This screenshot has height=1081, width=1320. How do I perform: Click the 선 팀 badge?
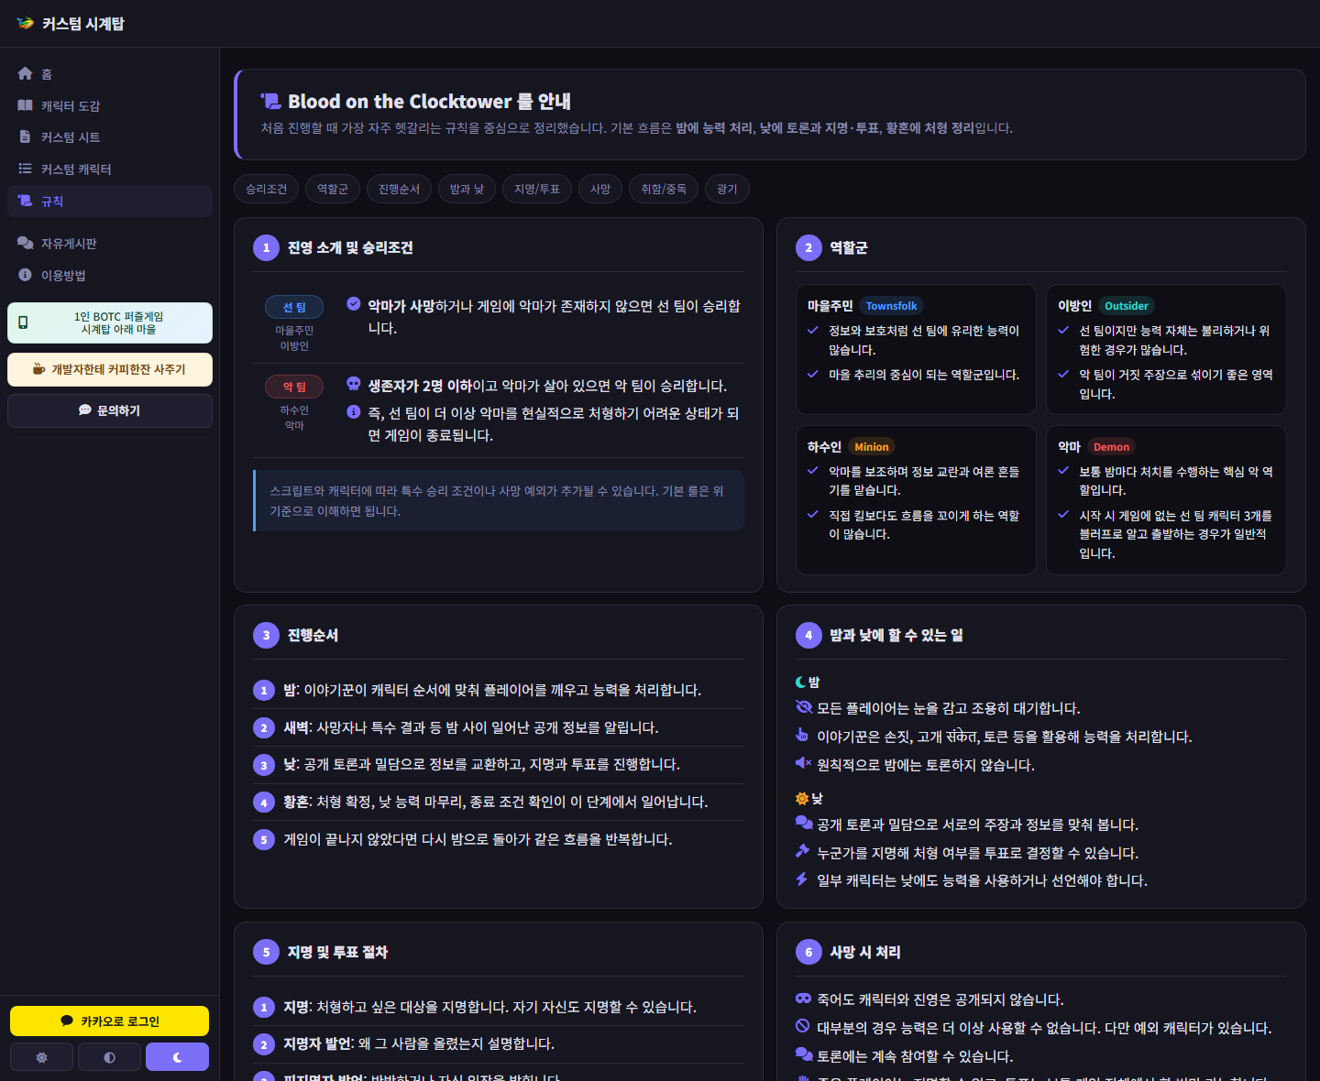pyautogui.click(x=294, y=307)
